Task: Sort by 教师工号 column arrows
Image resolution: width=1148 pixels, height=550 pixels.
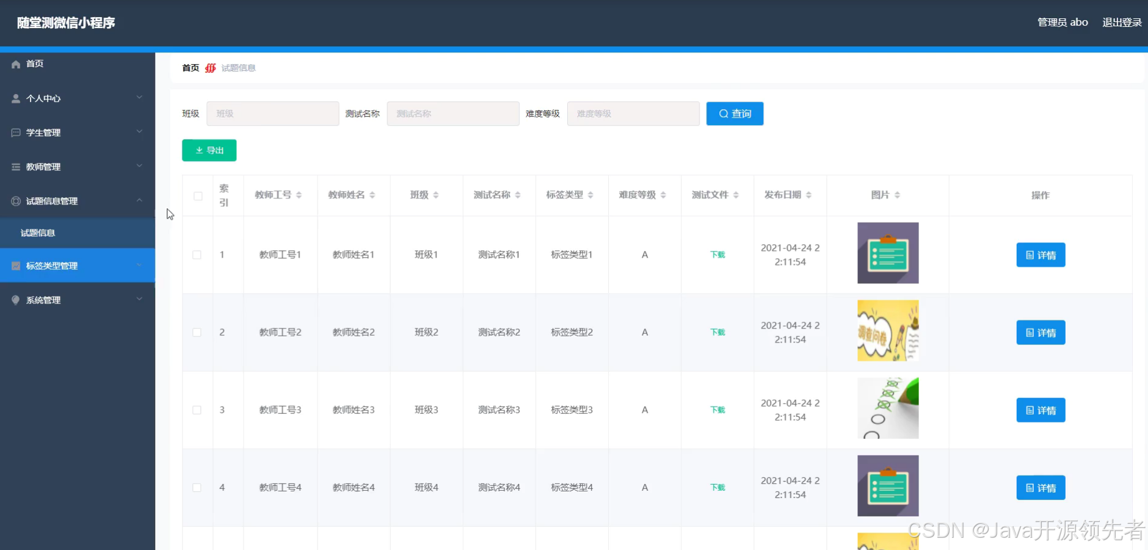Action: pyautogui.click(x=299, y=195)
